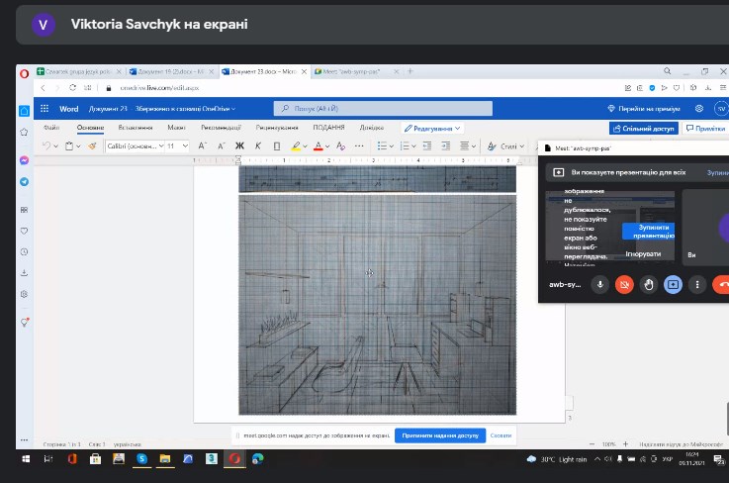Apply bulleted list
Image resolution: width=729 pixels, height=483 pixels.
382,146
